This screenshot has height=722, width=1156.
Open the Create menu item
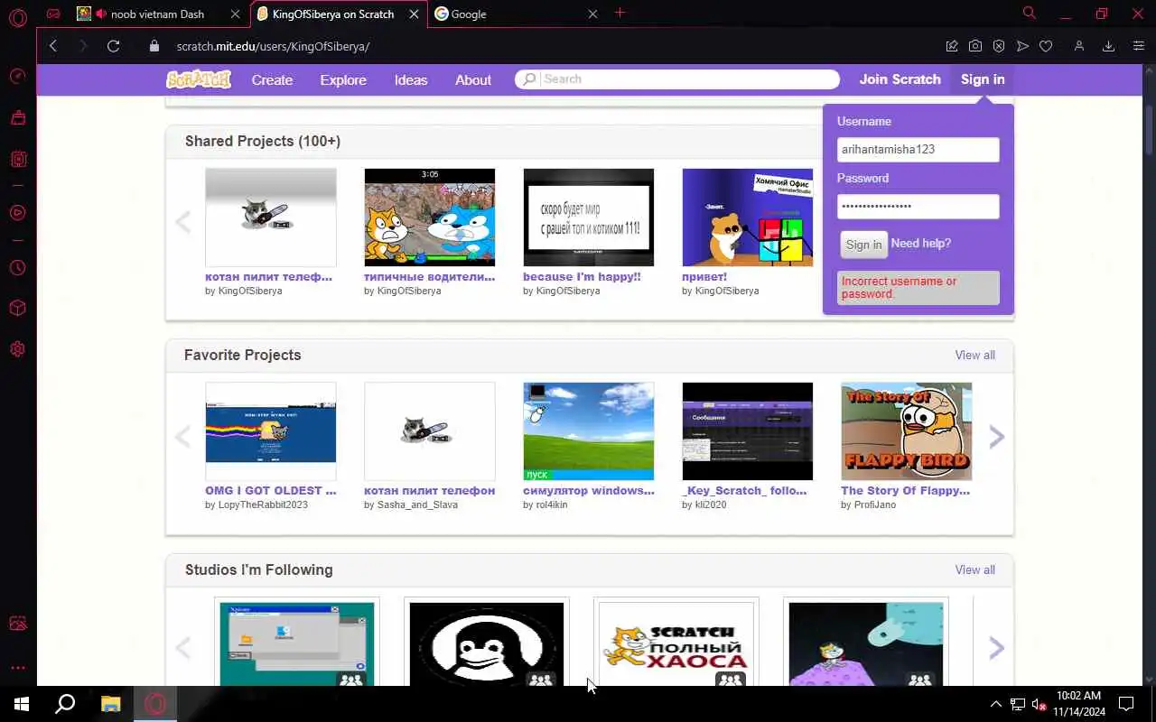[x=272, y=79]
